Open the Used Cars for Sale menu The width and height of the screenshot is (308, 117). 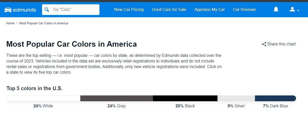[169, 9]
